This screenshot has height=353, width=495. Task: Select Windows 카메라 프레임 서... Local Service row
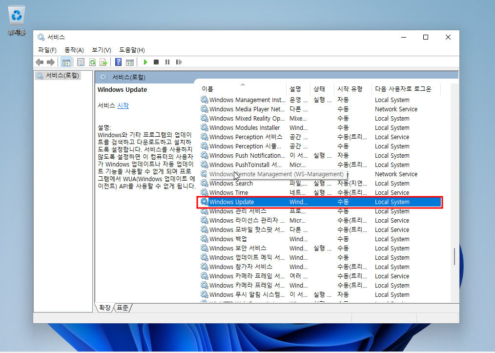(x=320, y=276)
